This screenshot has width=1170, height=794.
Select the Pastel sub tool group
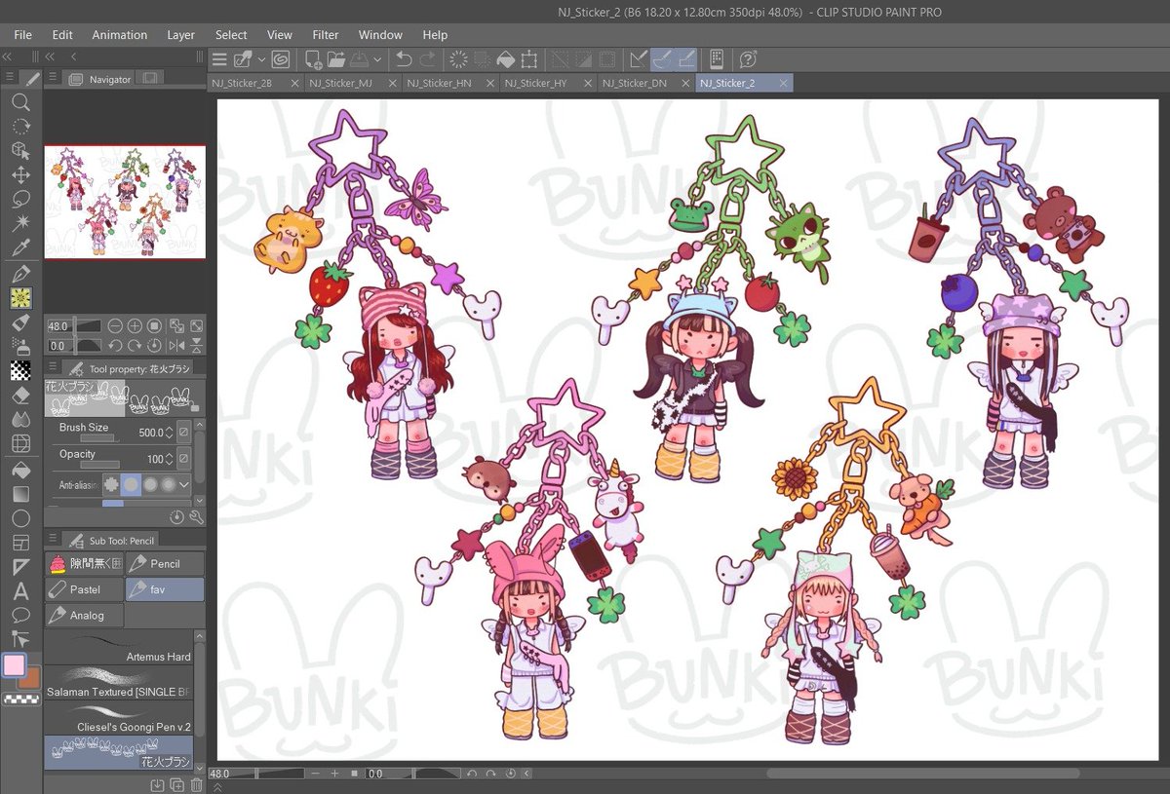point(84,589)
